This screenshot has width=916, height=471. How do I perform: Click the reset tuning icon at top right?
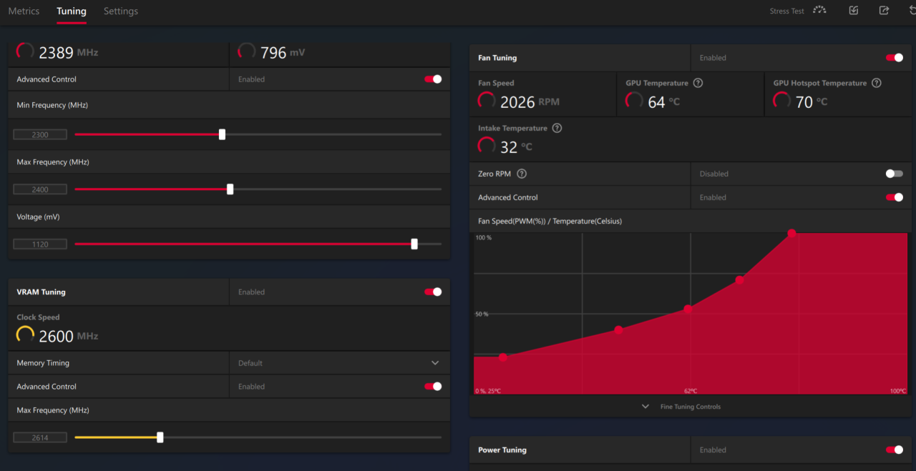click(x=912, y=11)
